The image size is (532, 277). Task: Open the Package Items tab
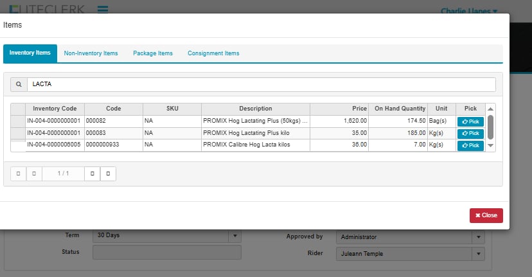point(153,53)
